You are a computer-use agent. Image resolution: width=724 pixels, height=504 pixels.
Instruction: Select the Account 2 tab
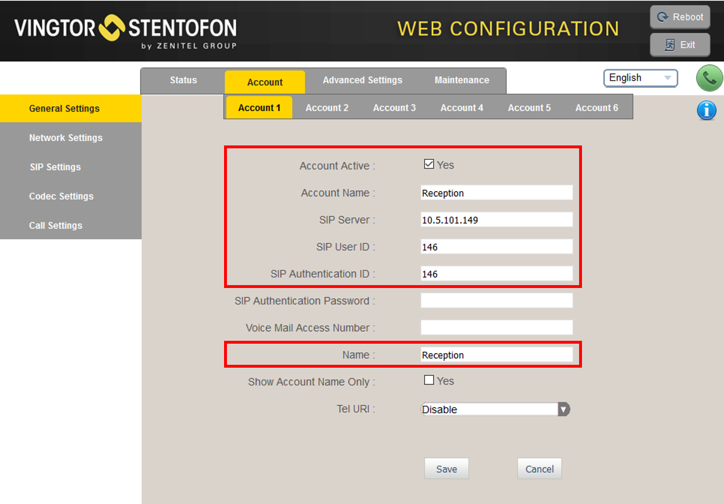click(327, 108)
